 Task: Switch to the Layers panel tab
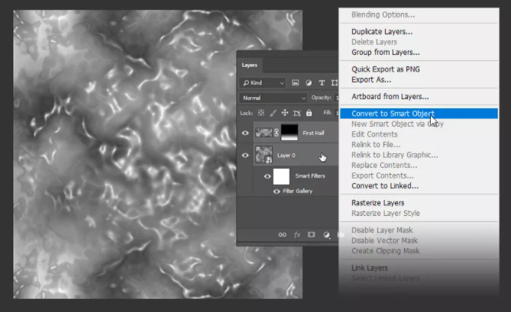[250, 65]
